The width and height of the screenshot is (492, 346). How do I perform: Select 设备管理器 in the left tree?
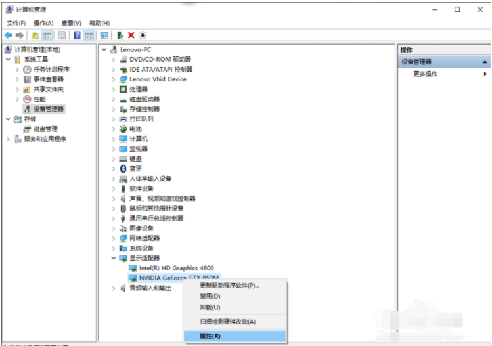[x=49, y=109]
